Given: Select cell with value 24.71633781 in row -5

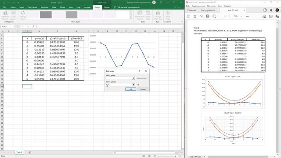Looking at the screenshot, I should (58, 42).
